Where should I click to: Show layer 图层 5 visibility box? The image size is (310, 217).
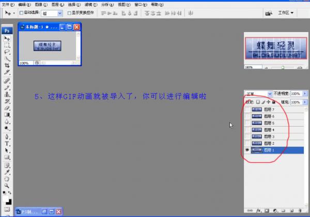(x=247, y=123)
